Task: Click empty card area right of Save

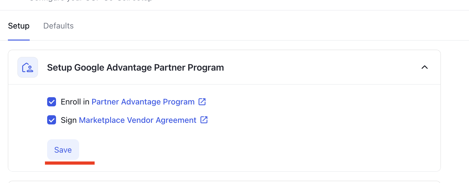Action: pyautogui.click(x=253, y=150)
